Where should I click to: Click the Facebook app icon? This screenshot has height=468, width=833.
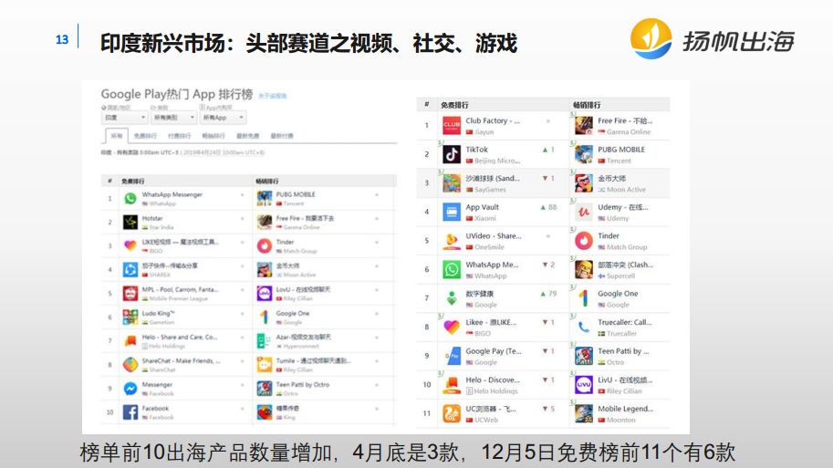click(x=130, y=412)
